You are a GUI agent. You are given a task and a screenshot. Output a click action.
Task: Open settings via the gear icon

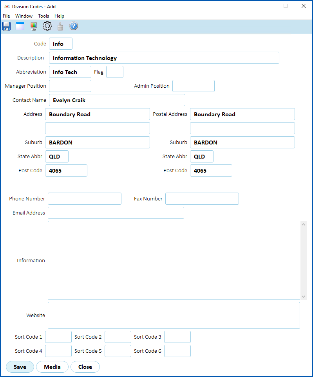tap(47, 26)
